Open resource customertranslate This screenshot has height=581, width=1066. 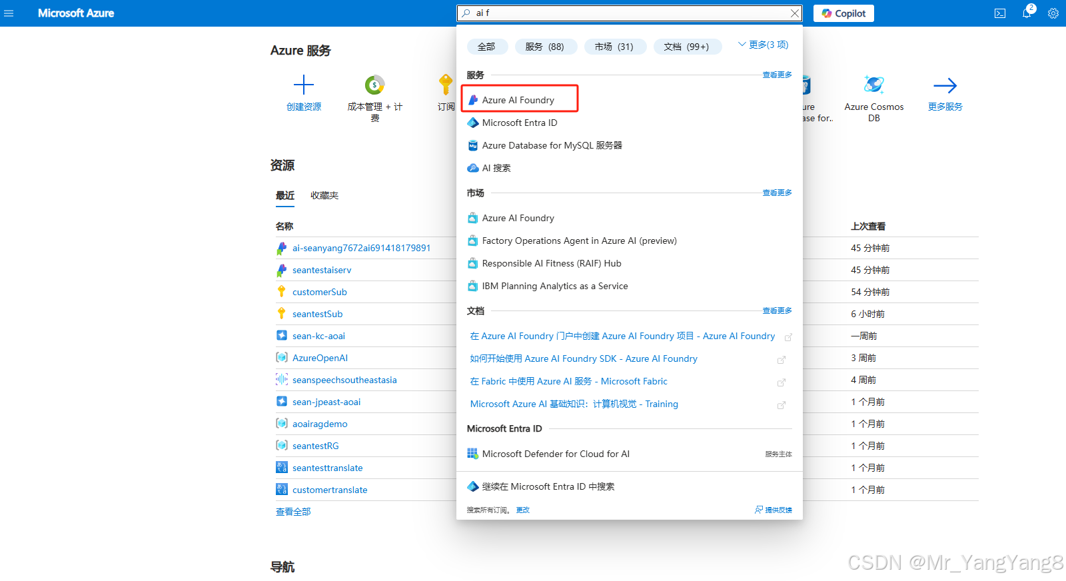pos(330,490)
